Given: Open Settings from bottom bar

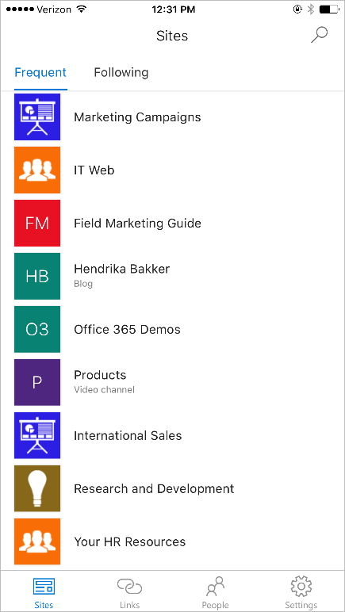Looking at the screenshot, I should [x=301, y=593].
